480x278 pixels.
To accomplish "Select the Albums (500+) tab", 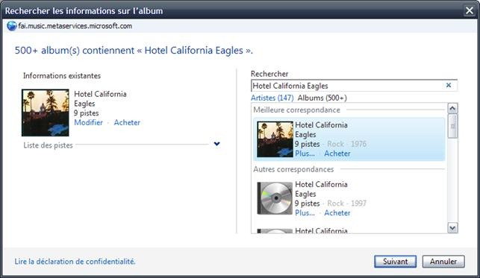I will click(322, 98).
